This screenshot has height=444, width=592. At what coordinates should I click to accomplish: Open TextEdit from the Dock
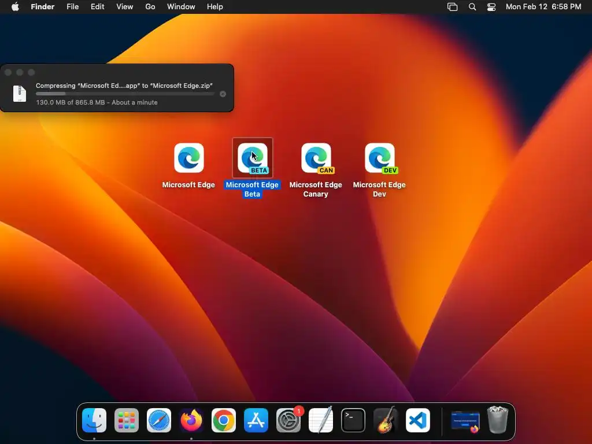[x=321, y=420]
